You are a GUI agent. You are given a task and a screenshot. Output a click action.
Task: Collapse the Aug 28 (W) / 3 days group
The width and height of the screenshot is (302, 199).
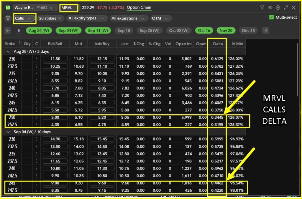[8, 51]
